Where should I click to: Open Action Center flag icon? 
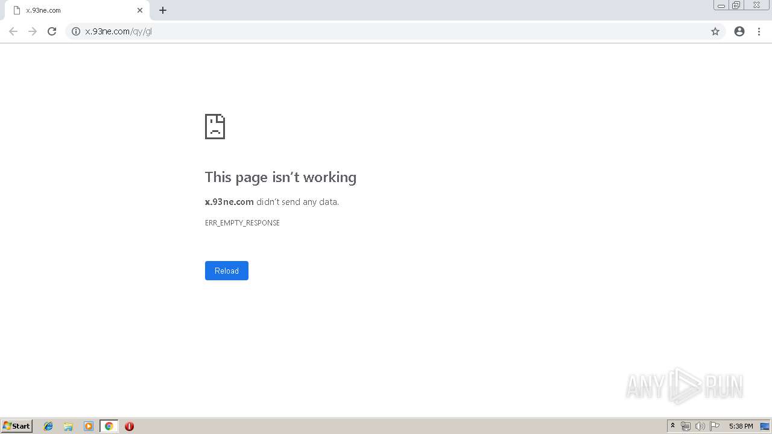pyautogui.click(x=715, y=426)
